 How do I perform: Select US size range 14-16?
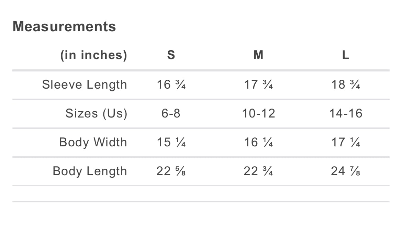[346, 113]
